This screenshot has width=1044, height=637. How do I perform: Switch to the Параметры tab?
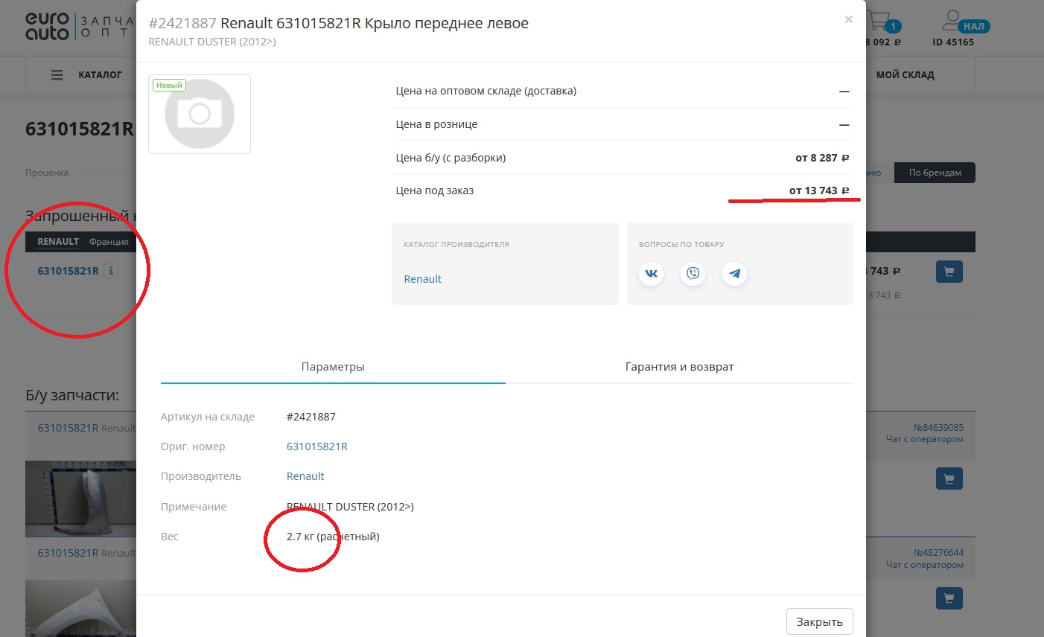click(333, 367)
